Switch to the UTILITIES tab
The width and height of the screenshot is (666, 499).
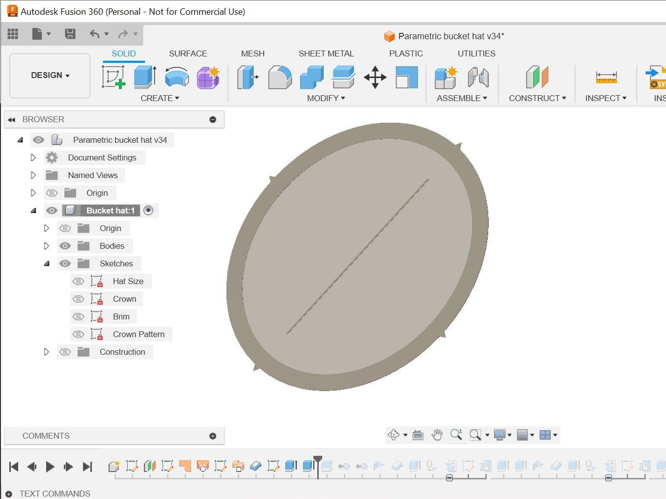point(476,53)
